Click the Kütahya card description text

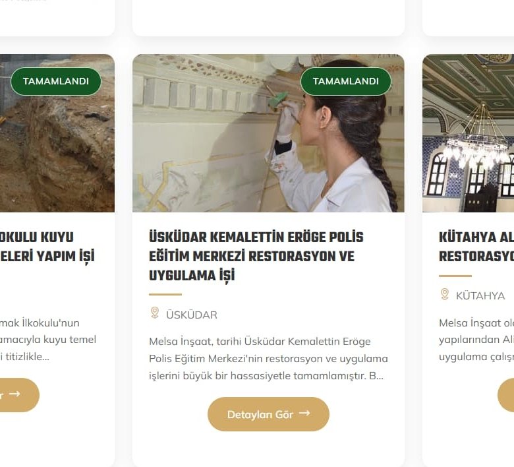tap(476, 340)
